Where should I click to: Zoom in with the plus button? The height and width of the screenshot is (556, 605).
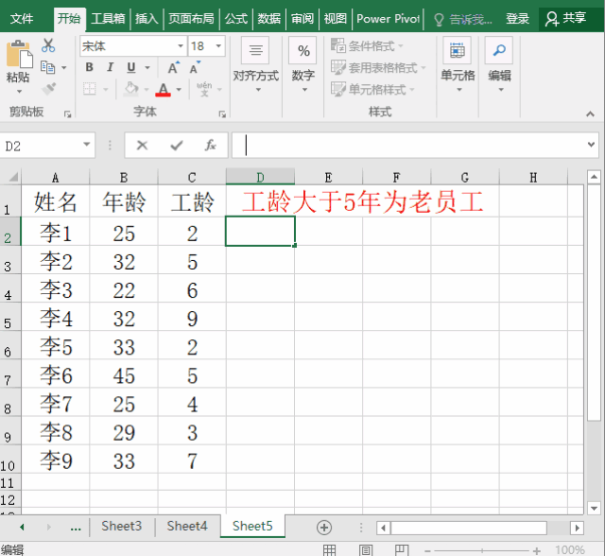tap(536, 550)
